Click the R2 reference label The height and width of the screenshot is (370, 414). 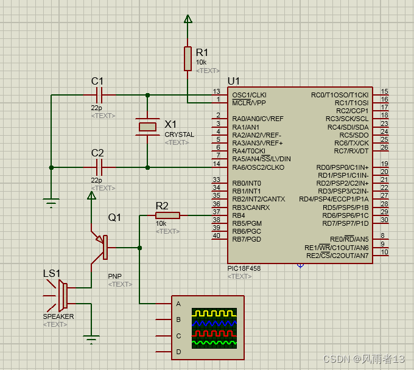[x=162, y=206]
